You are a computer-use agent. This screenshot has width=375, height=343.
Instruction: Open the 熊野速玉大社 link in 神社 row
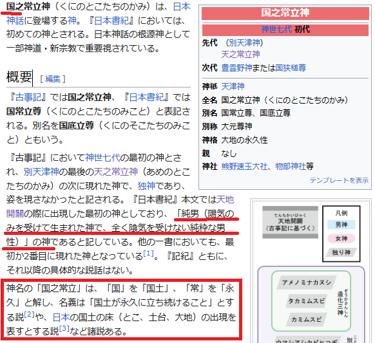[244, 166]
